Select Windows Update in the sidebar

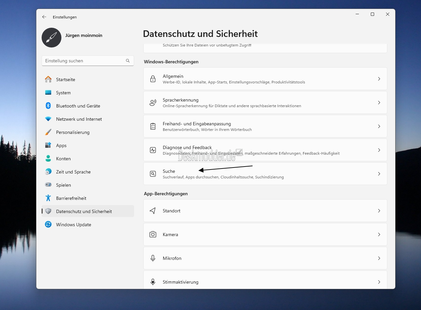[88, 225]
